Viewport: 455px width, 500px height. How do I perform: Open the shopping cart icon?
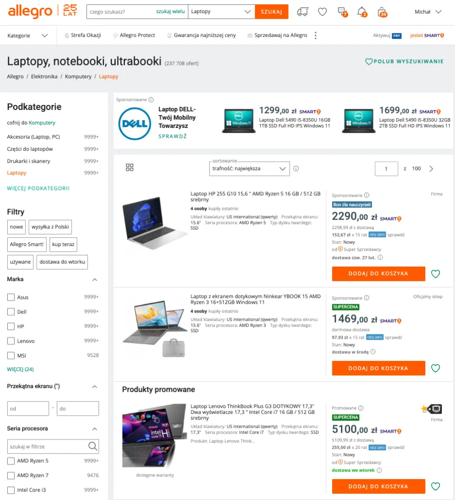pos(382,12)
